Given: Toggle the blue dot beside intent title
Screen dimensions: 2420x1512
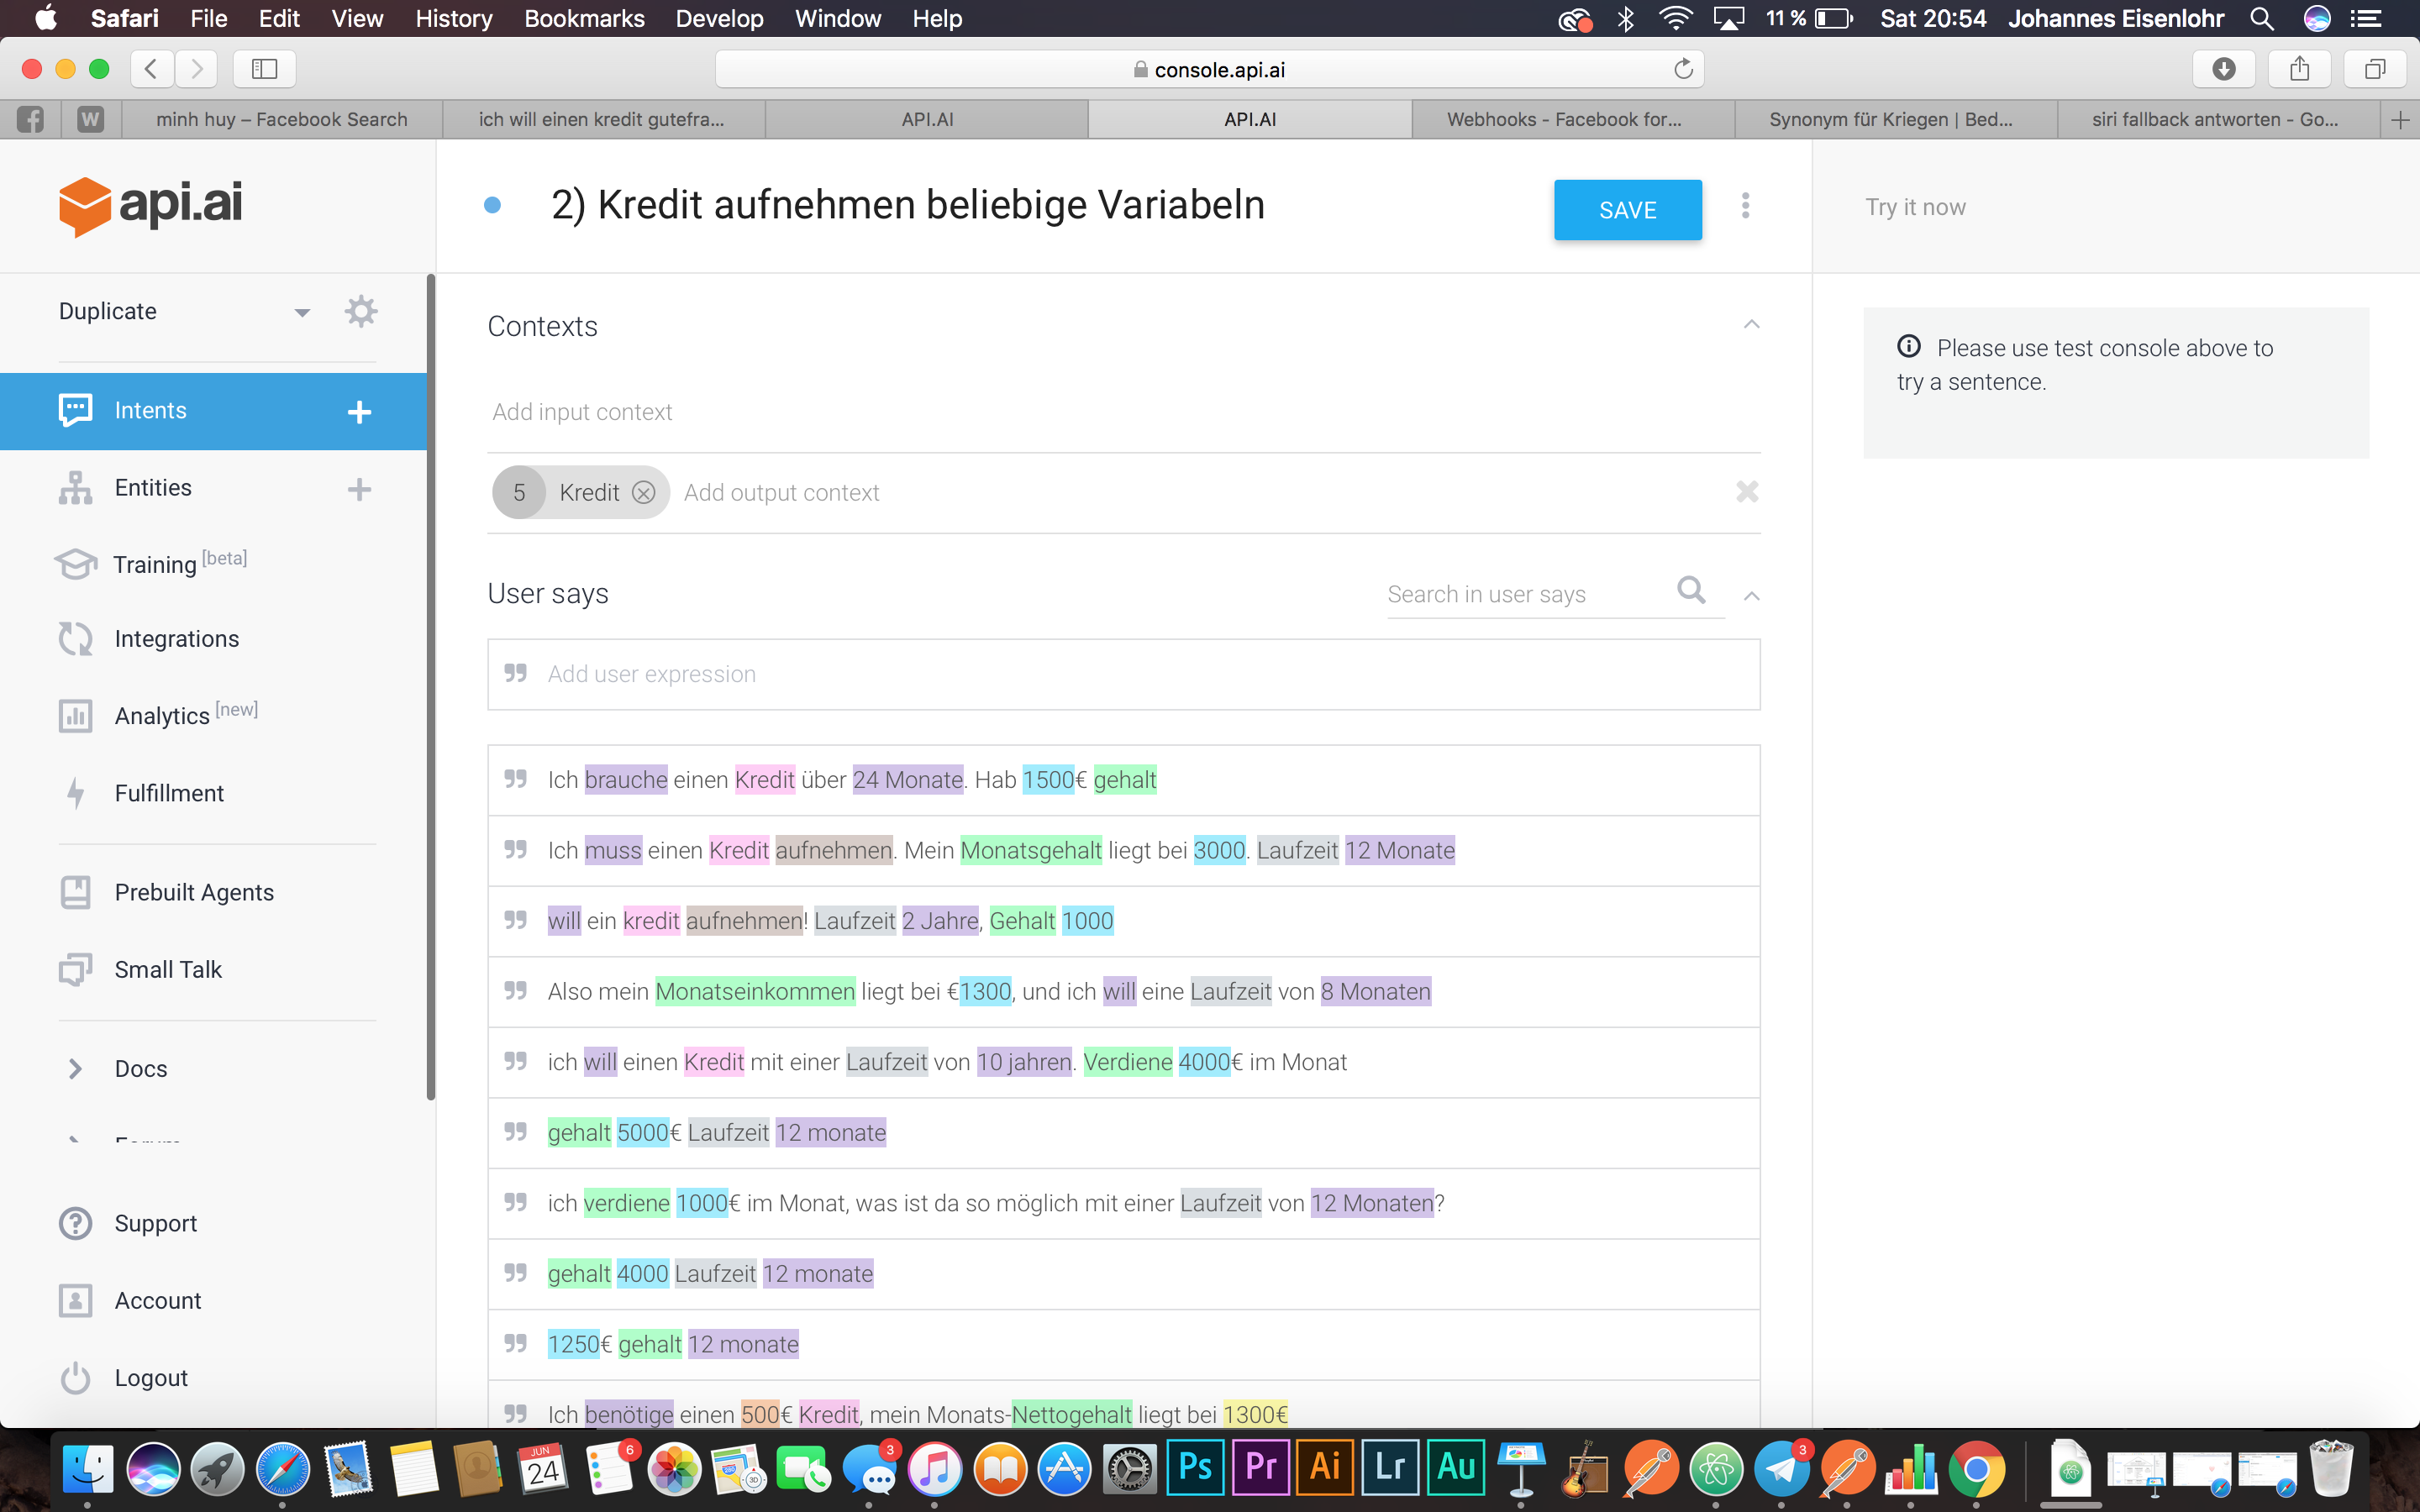Looking at the screenshot, I should click(x=492, y=206).
